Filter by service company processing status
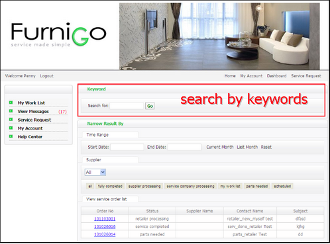Image resolution: width=330 pixels, height=244 pixels. point(190,186)
